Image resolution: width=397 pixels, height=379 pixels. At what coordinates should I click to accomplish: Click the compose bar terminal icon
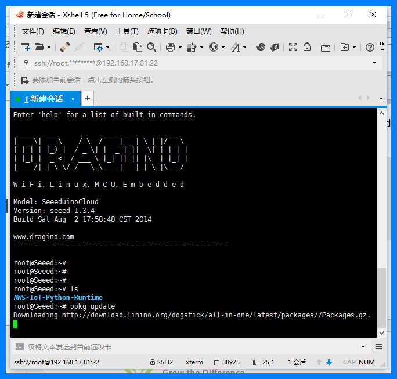point(20,346)
